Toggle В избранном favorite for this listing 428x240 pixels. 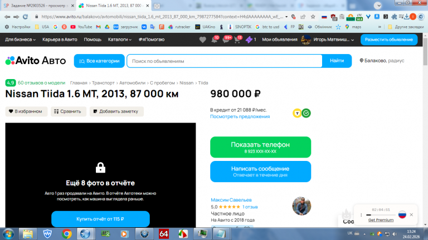click(26, 111)
